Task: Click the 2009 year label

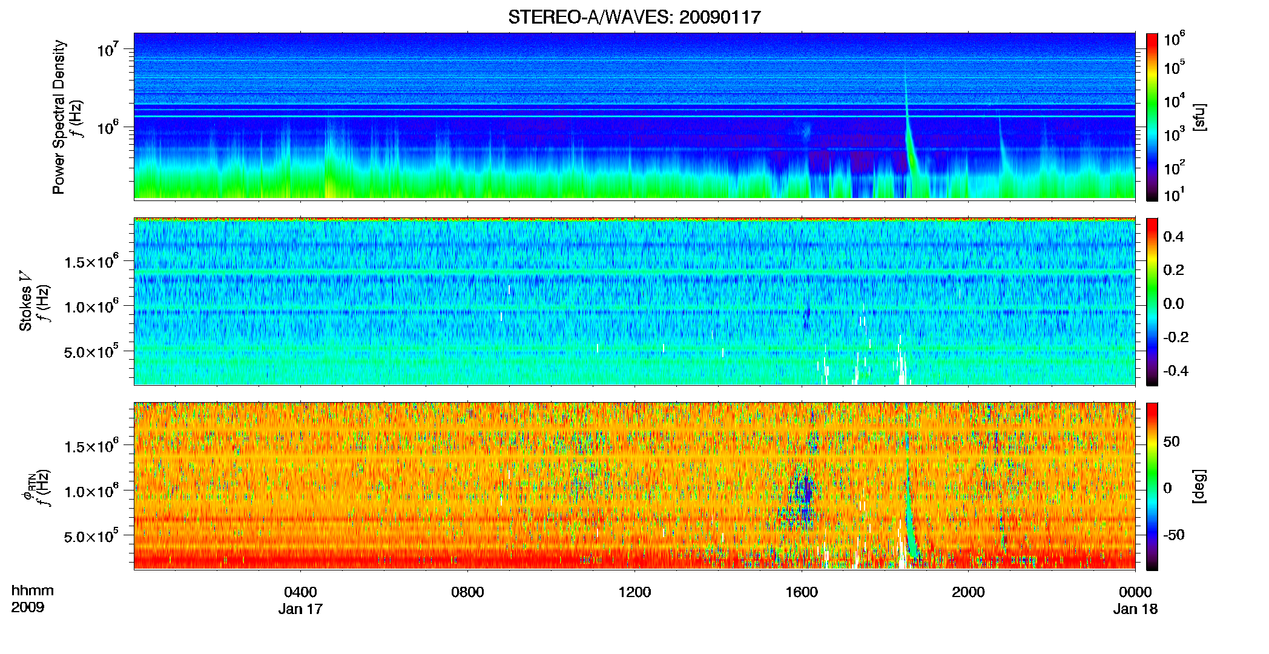Action: click(x=27, y=607)
